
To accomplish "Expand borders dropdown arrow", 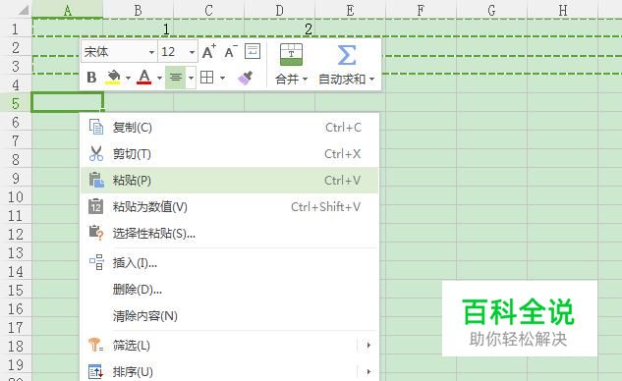I will tap(222, 78).
